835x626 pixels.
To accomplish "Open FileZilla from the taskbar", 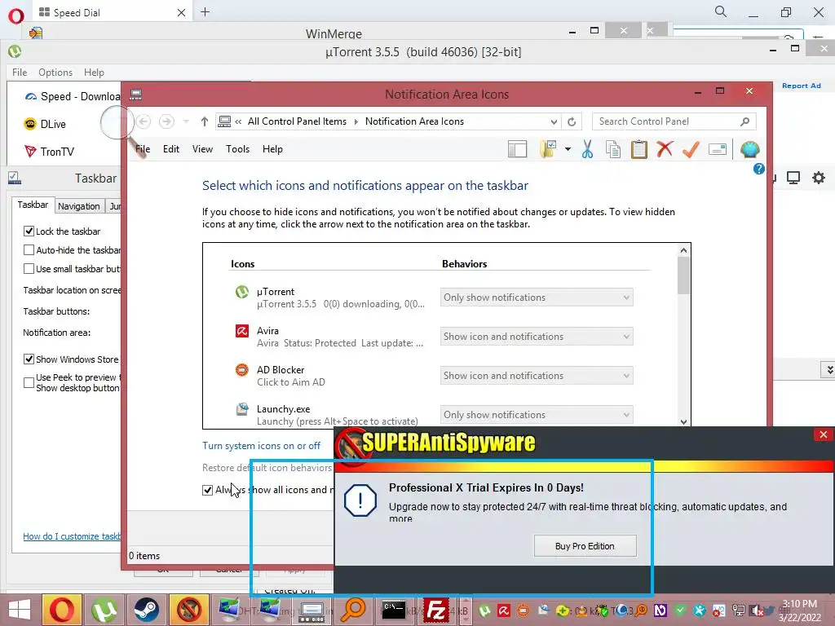I will click(435, 610).
